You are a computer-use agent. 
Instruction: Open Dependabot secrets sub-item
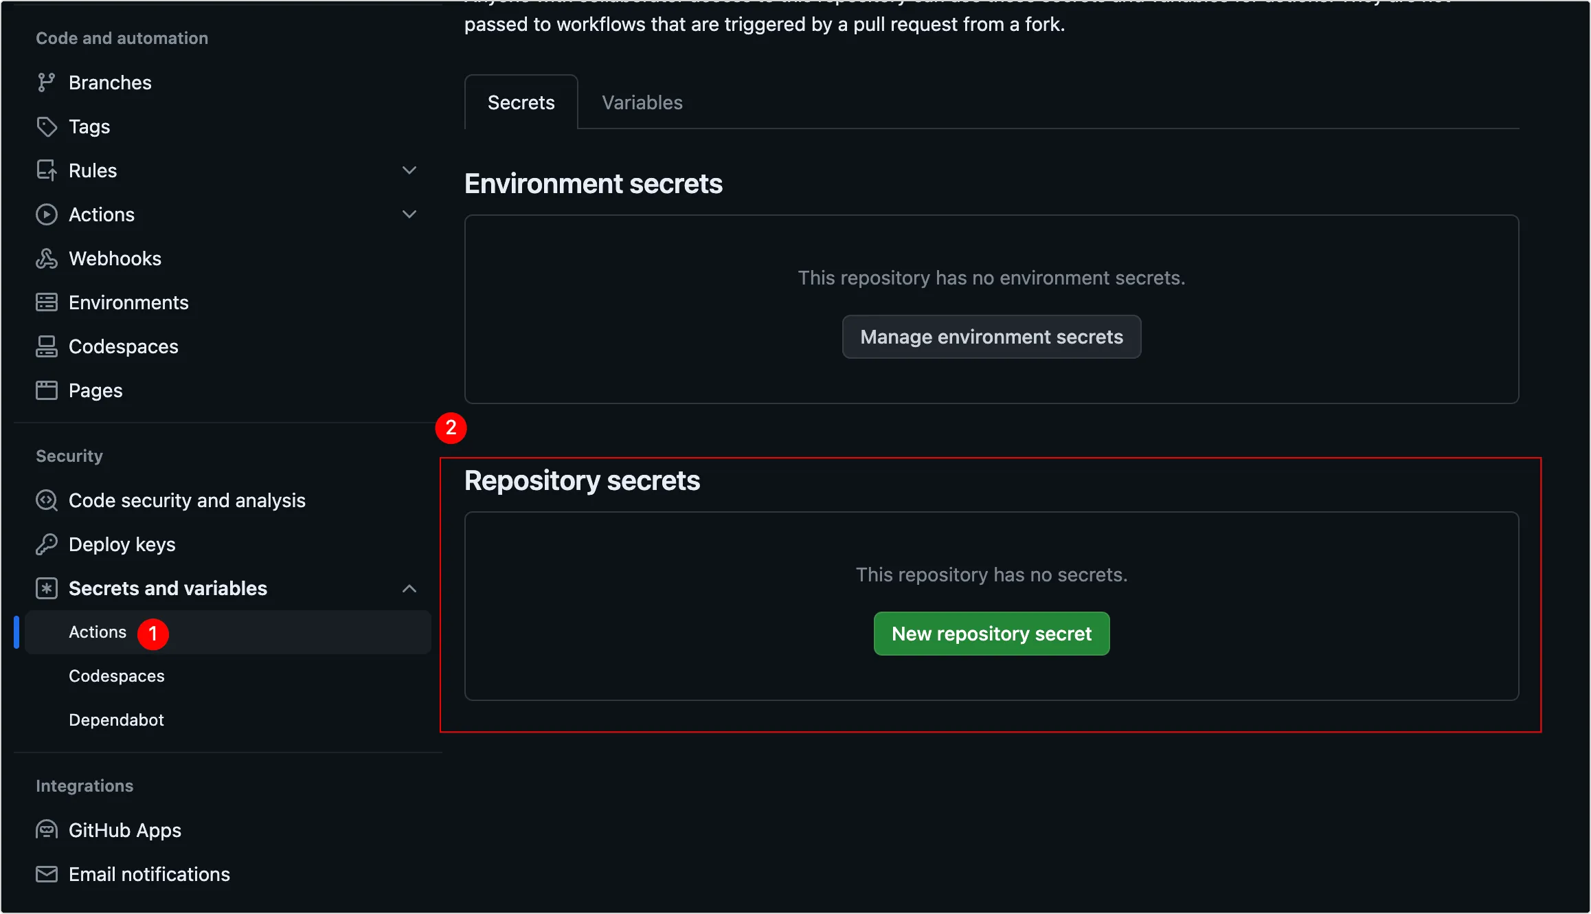[x=116, y=720]
